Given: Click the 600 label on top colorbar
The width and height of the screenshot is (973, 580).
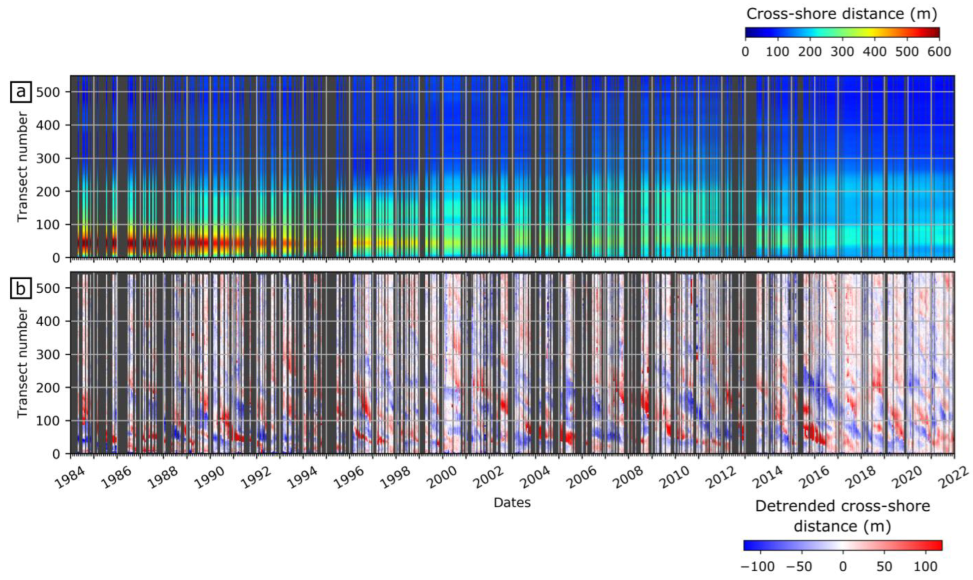Looking at the screenshot, I should 939,51.
